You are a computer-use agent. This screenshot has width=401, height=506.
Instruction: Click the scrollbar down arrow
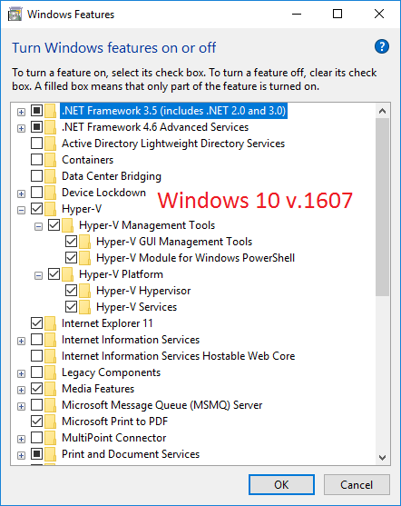pos(383,457)
